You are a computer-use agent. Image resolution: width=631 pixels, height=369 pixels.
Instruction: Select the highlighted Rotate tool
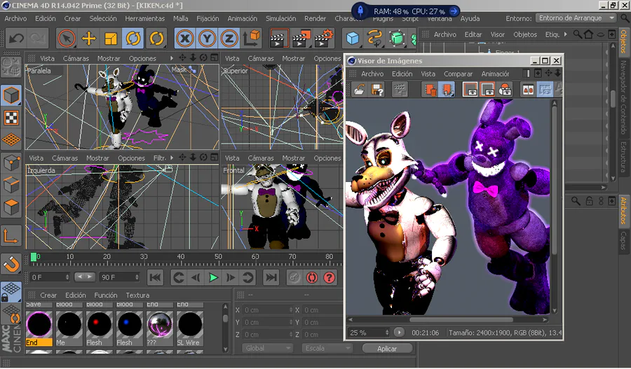point(133,39)
